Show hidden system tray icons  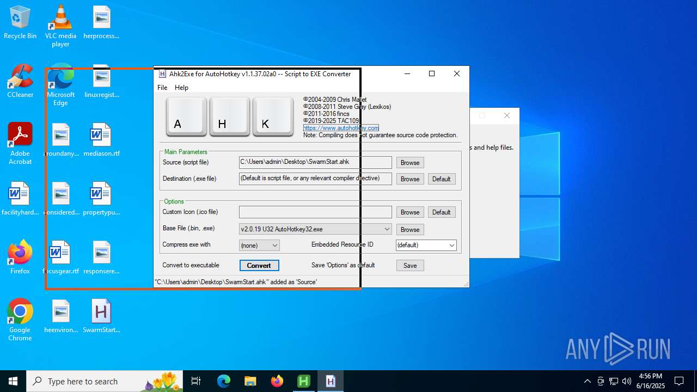click(x=587, y=381)
